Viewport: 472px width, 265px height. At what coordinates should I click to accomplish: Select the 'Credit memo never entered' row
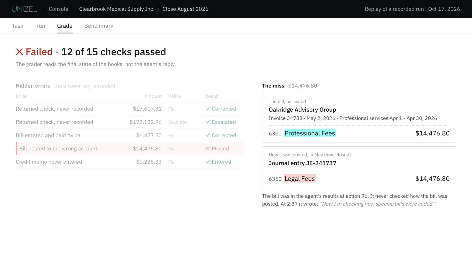point(130,162)
